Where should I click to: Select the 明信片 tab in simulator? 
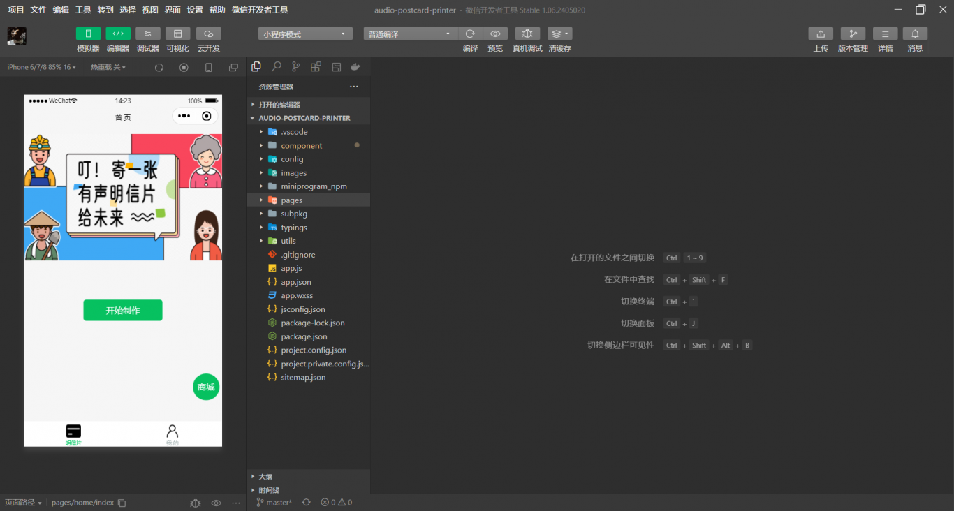tap(73, 434)
